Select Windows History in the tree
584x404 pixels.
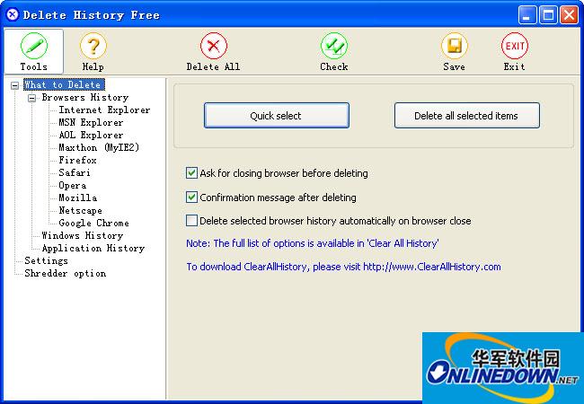pyautogui.click(x=83, y=236)
